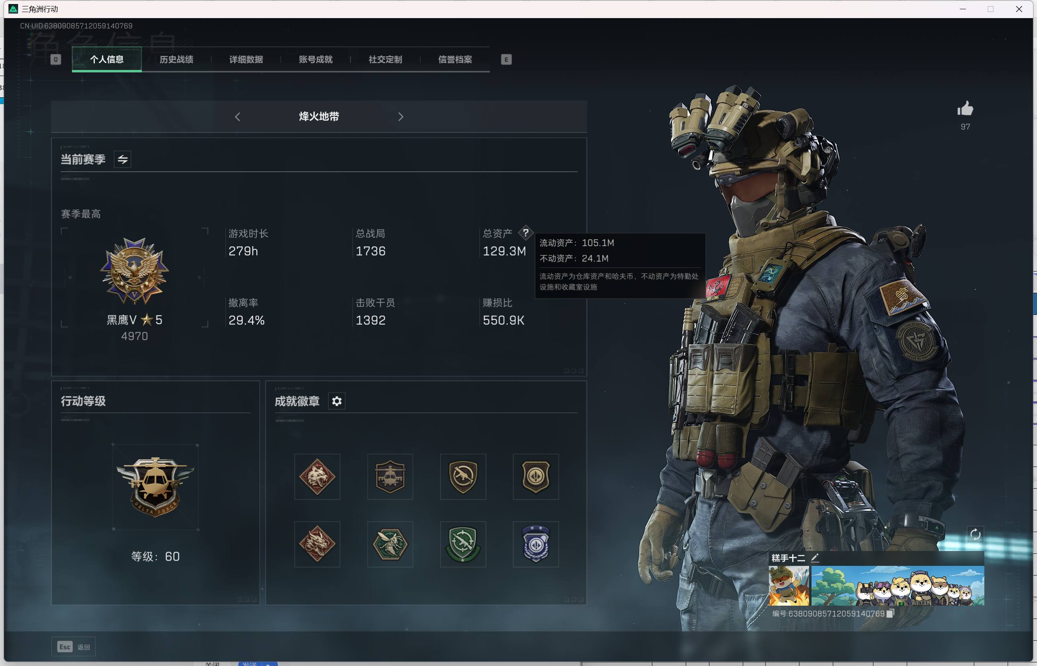Select the wolf head achievement badge
1037x666 pixels.
coord(317,477)
